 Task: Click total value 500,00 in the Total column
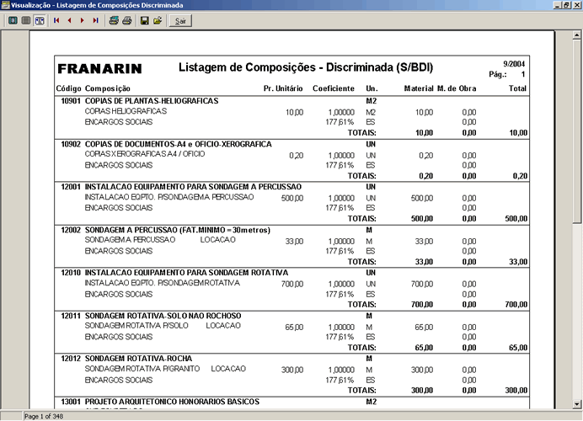(x=516, y=219)
